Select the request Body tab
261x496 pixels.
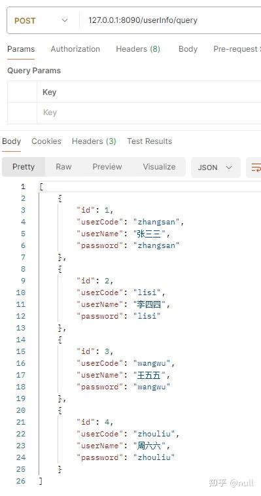(188, 49)
